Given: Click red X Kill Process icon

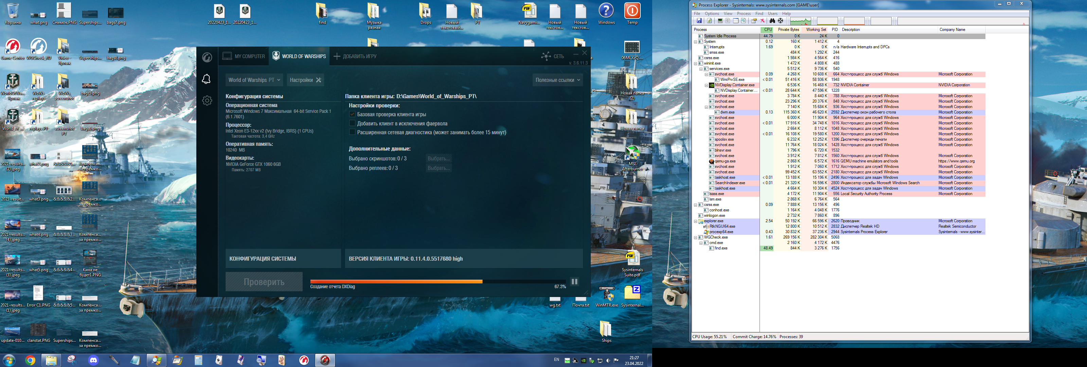Looking at the screenshot, I should click(x=762, y=21).
